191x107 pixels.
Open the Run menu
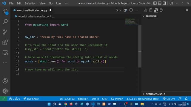point(58,3)
